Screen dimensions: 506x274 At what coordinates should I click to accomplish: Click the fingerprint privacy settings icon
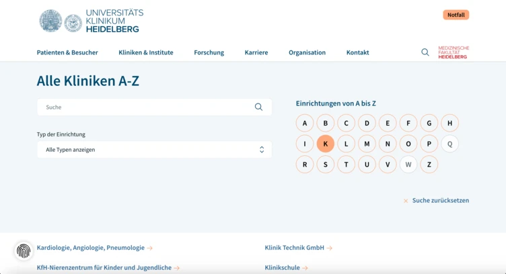[24, 250]
